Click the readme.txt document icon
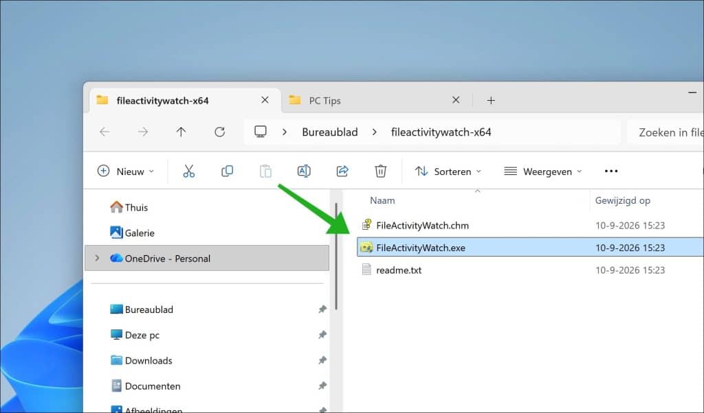The height and width of the screenshot is (413, 704). click(x=366, y=270)
